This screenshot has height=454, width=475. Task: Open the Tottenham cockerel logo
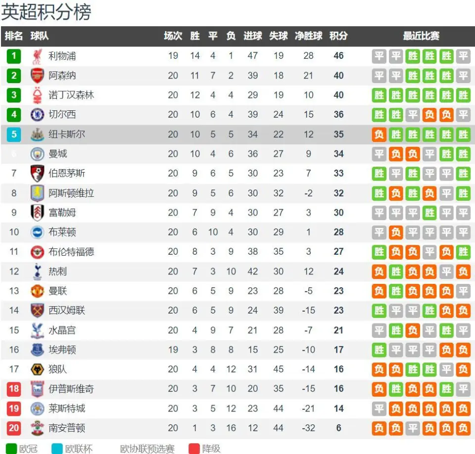(37, 272)
